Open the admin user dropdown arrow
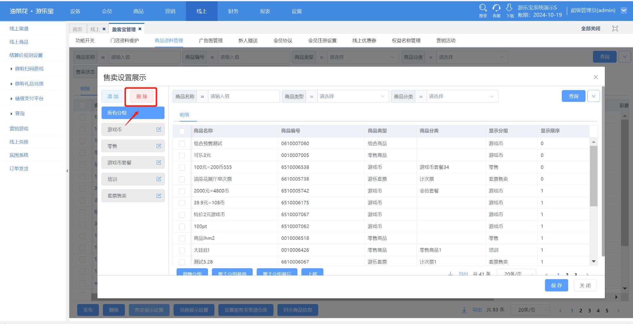Screen dimensions: 633x324 [x=624, y=10]
